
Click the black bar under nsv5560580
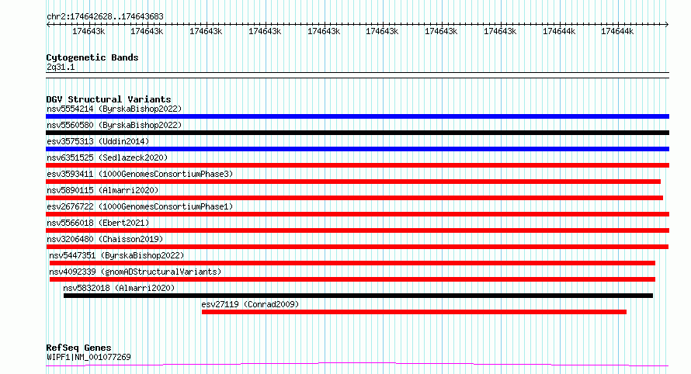point(357,133)
